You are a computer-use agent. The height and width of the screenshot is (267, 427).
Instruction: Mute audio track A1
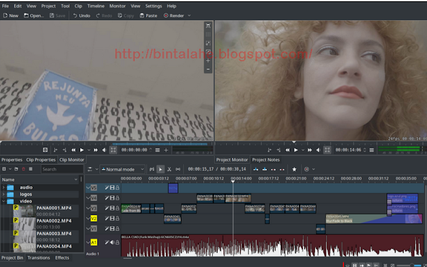pyautogui.click(x=112, y=242)
